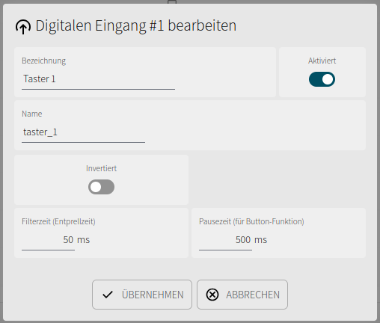Click the Invertiert label text
This screenshot has height=323, width=380.
pos(101,168)
